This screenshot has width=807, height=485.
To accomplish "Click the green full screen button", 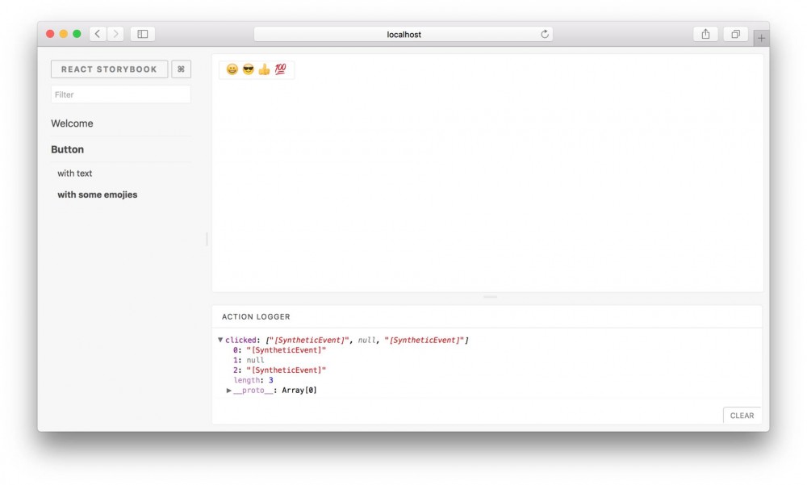I will 77,34.
